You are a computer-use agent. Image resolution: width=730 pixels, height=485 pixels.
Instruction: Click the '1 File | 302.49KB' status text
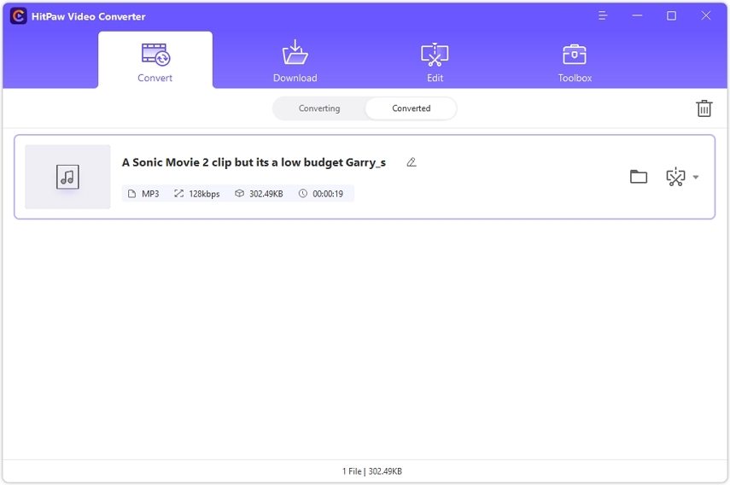372,471
